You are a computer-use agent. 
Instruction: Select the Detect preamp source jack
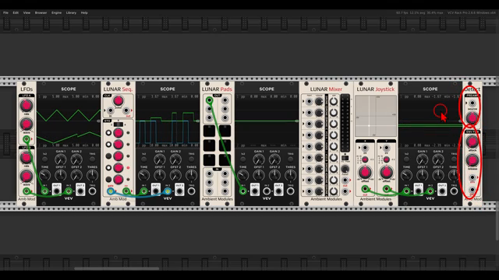point(472,103)
